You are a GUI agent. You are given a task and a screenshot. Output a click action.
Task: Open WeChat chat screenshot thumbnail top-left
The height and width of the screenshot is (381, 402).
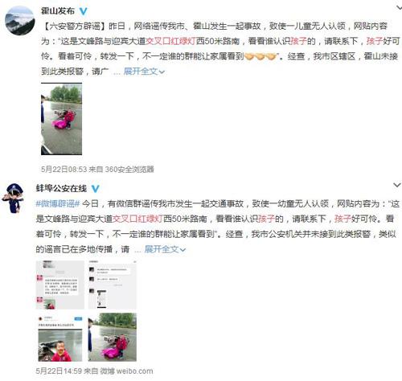pos(60,285)
